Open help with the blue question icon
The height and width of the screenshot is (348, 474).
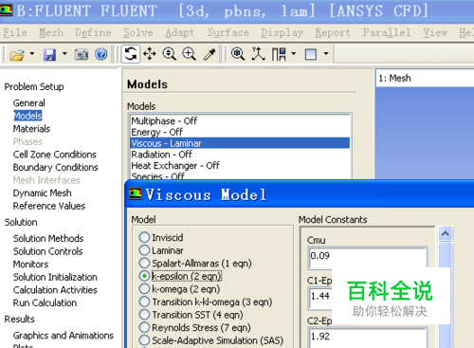coord(101,54)
